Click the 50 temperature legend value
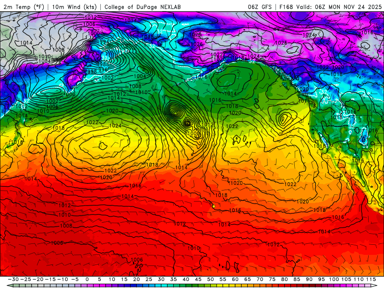Image resolution: width=384 pixels, height=288 pixels. point(210,279)
